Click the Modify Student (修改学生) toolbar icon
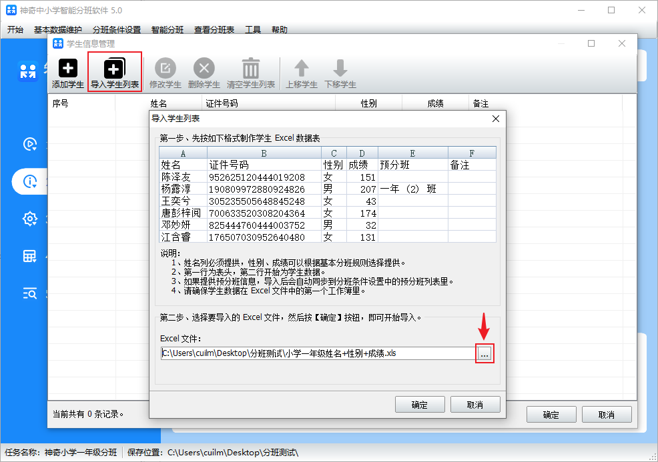Image resolution: width=658 pixels, height=462 pixels. tap(166, 69)
